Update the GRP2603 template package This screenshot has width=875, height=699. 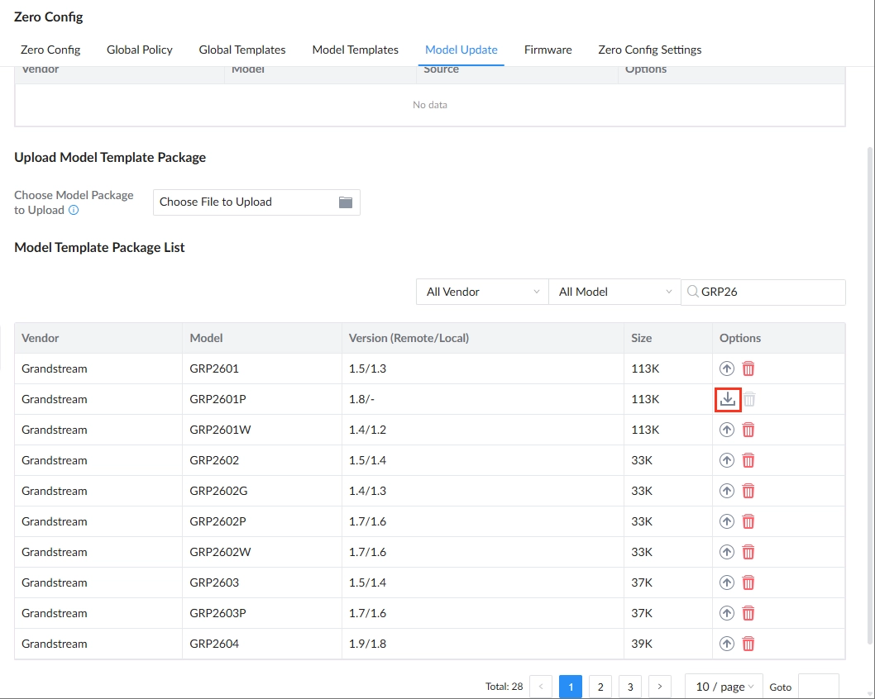point(727,583)
